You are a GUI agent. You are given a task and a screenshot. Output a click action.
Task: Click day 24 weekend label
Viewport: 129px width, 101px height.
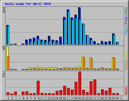click(94, 98)
